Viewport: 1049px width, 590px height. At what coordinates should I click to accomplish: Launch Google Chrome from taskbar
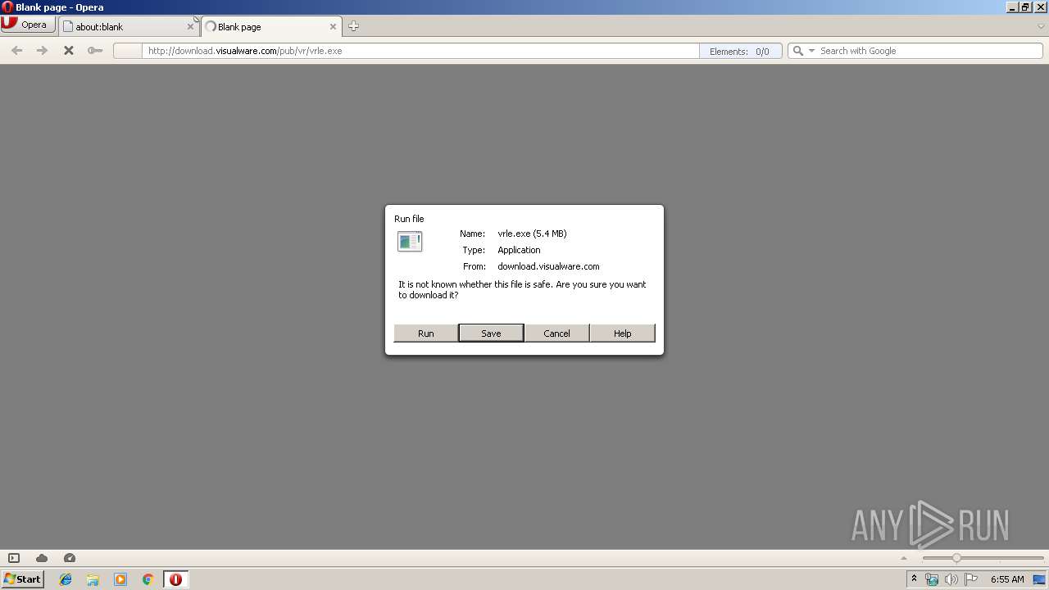pyautogui.click(x=148, y=579)
